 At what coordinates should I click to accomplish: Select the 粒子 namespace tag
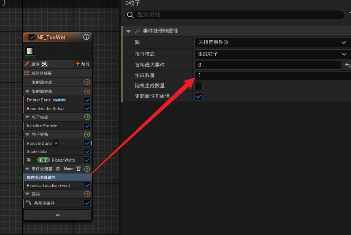click(44, 160)
